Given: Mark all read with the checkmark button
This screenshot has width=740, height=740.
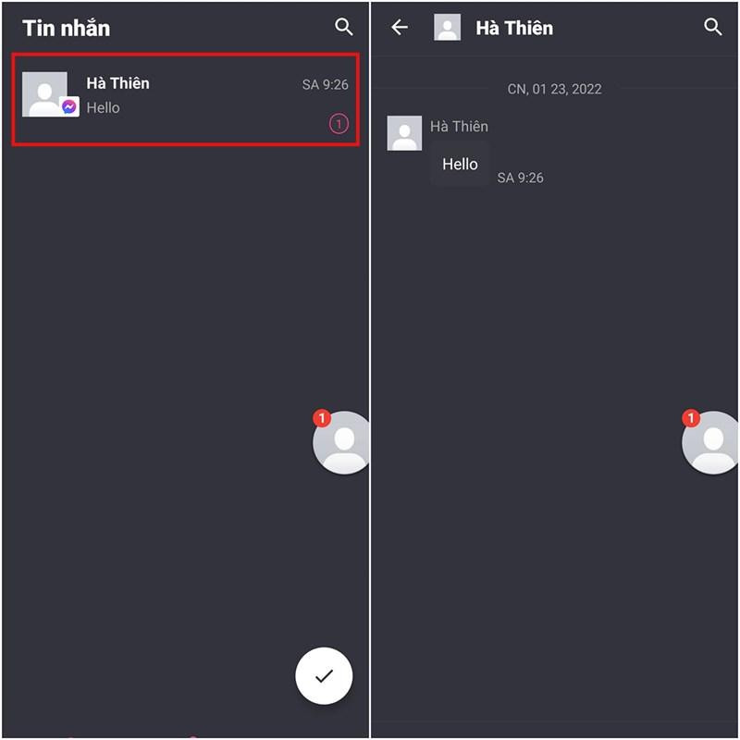Looking at the screenshot, I should 324,675.
